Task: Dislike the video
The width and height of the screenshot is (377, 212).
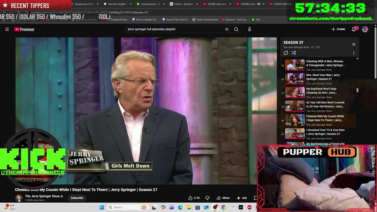Action: tap(207, 198)
